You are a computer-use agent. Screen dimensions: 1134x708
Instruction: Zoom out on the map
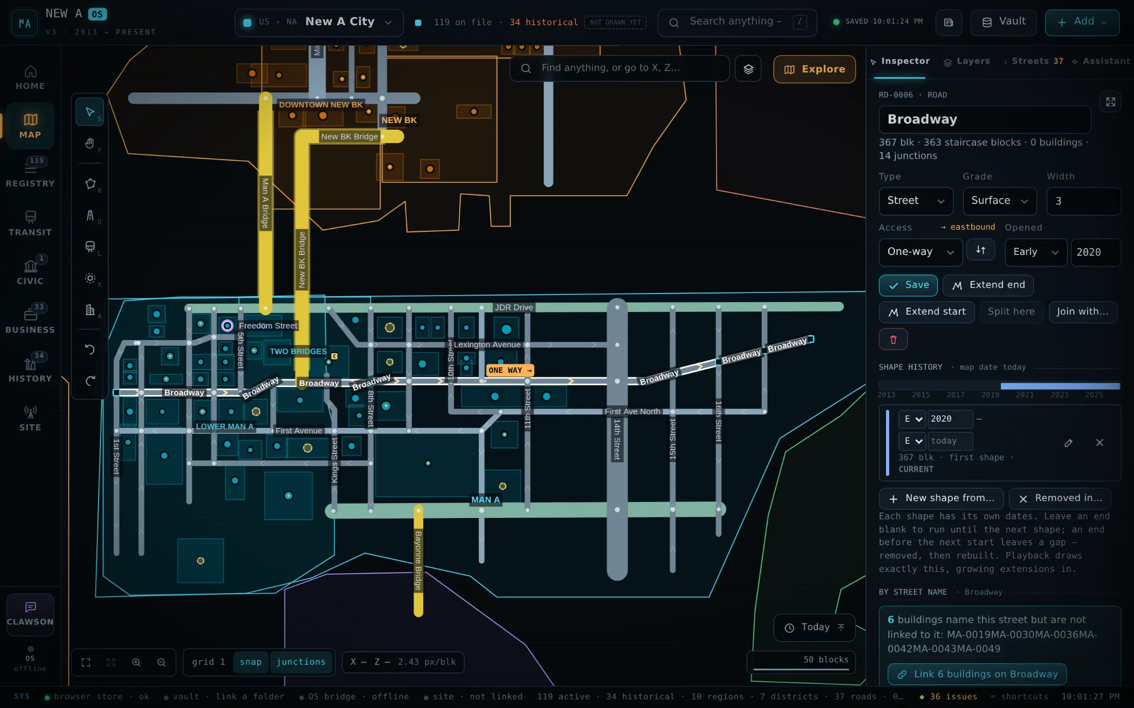[161, 662]
